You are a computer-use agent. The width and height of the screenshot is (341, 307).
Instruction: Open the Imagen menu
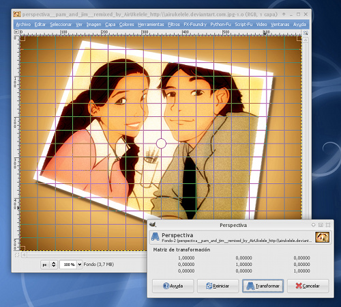(93, 25)
